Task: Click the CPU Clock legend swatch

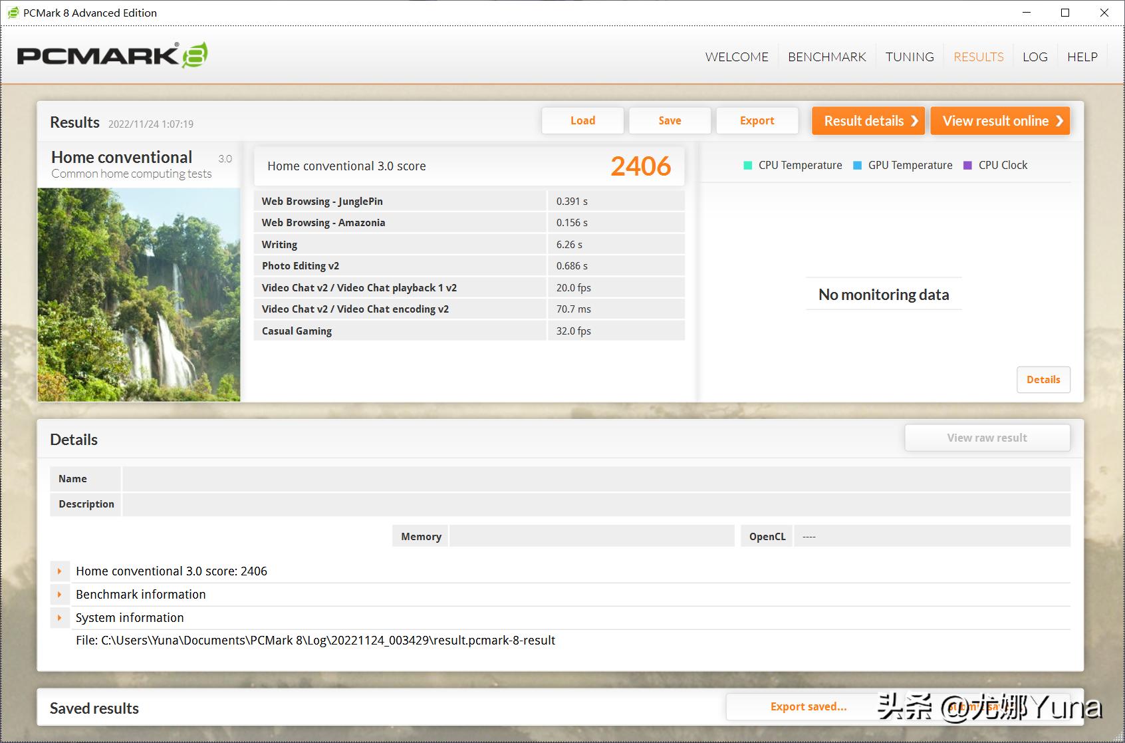Action: [968, 166]
